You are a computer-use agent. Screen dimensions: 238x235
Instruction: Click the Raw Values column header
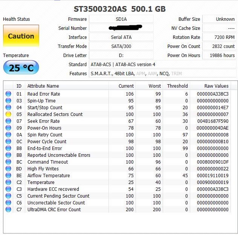click(211, 86)
